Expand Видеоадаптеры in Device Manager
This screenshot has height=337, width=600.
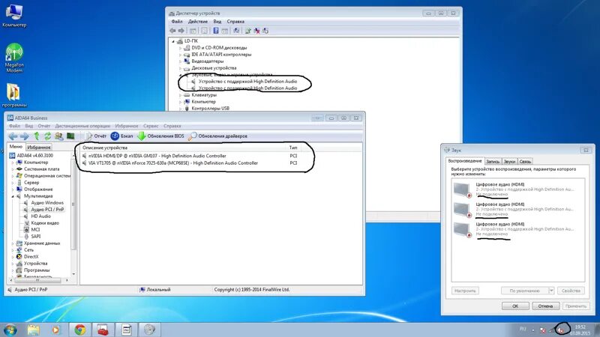pos(180,61)
